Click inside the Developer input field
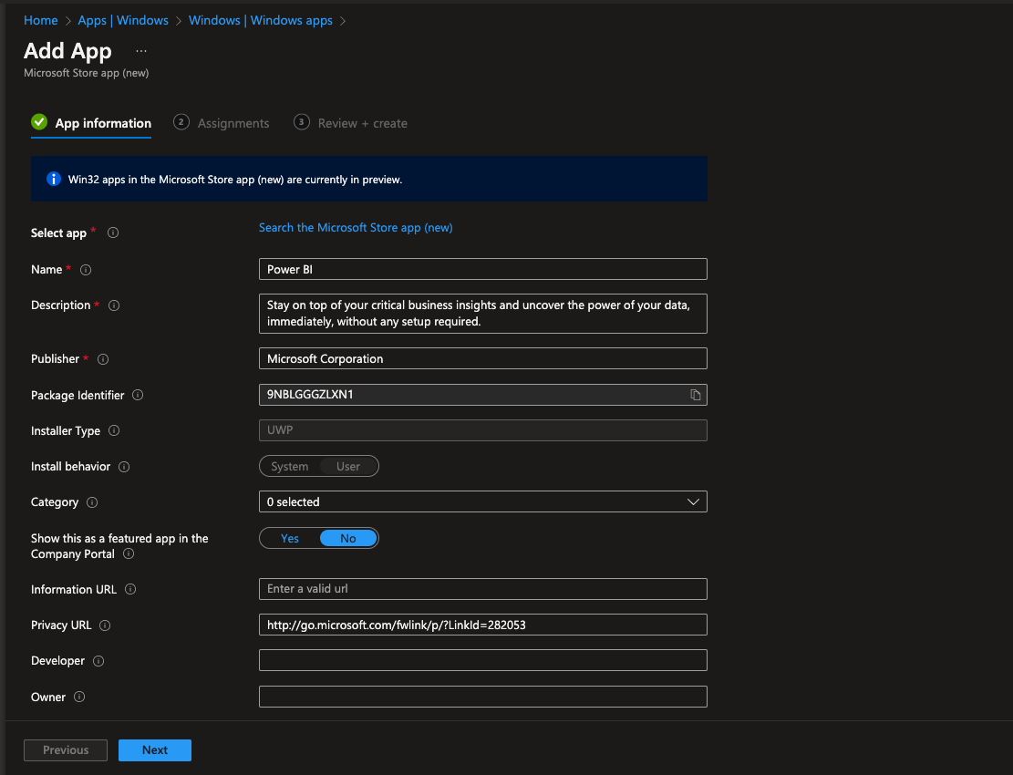The width and height of the screenshot is (1013, 775). 482,660
